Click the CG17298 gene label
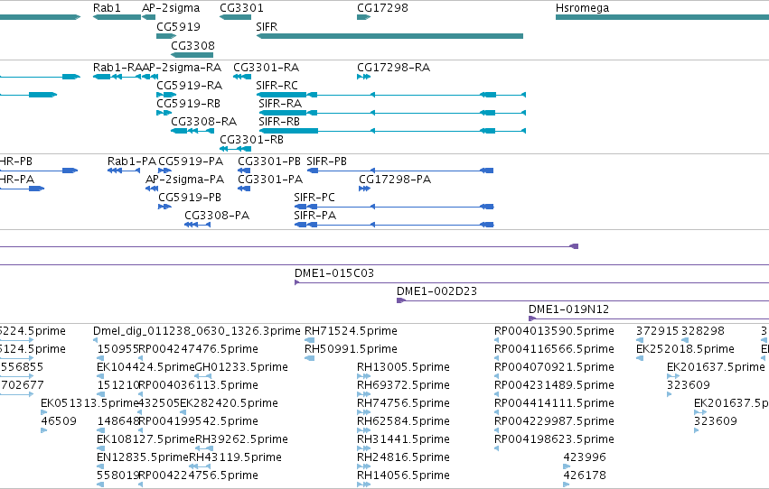This screenshot has height=489, width=769. click(382, 8)
